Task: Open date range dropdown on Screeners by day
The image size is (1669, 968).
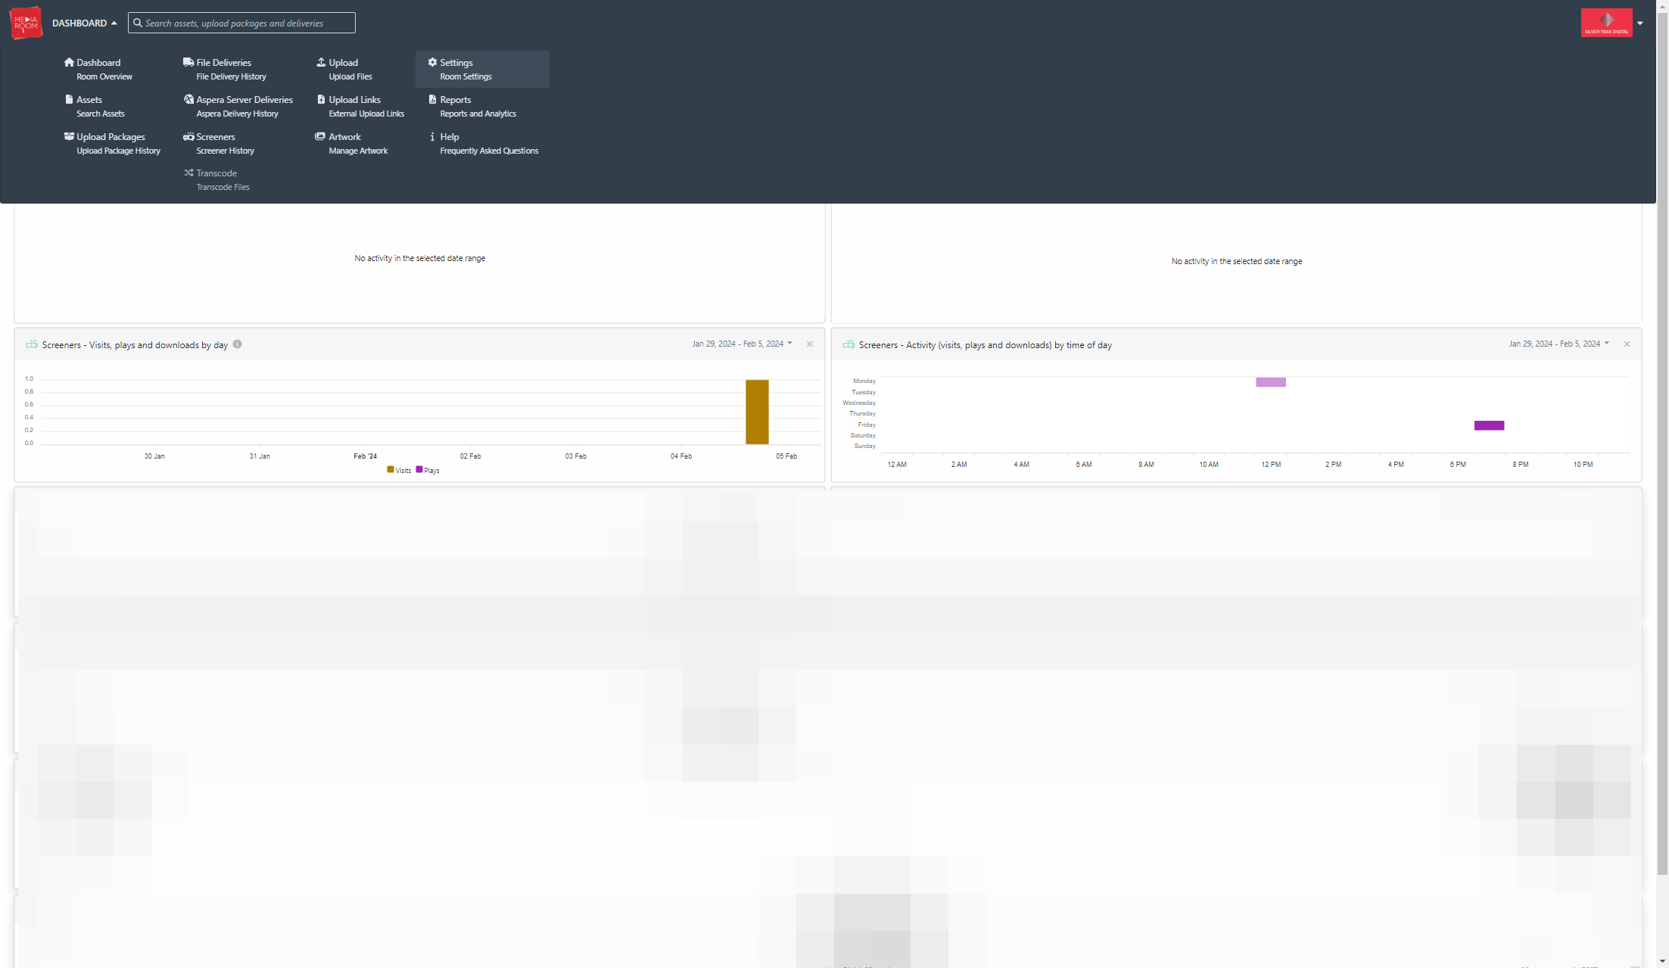Action: point(742,344)
